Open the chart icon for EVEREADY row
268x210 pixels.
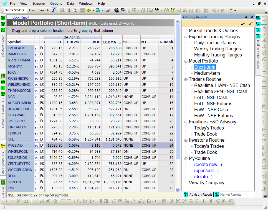click(x=37, y=48)
